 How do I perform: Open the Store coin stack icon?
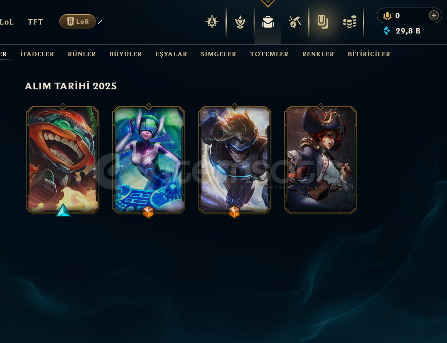pos(350,22)
